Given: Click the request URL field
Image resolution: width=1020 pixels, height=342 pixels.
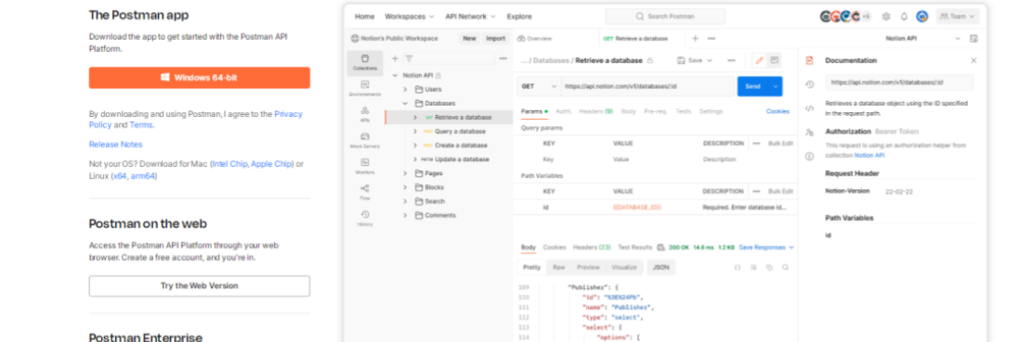Looking at the screenshot, I should 647,86.
